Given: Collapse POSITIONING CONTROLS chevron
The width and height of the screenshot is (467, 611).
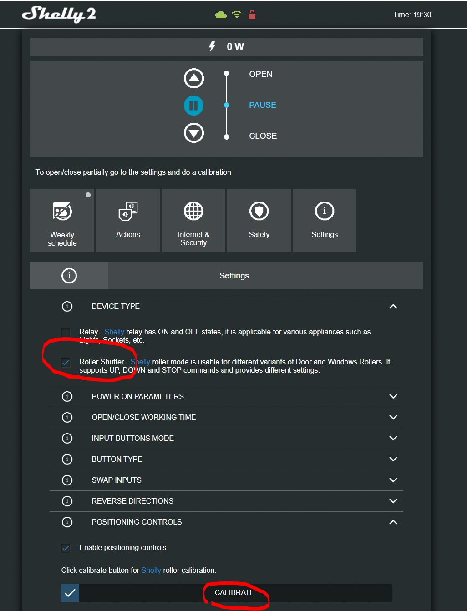Looking at the screenshot, I should (393, 522).
